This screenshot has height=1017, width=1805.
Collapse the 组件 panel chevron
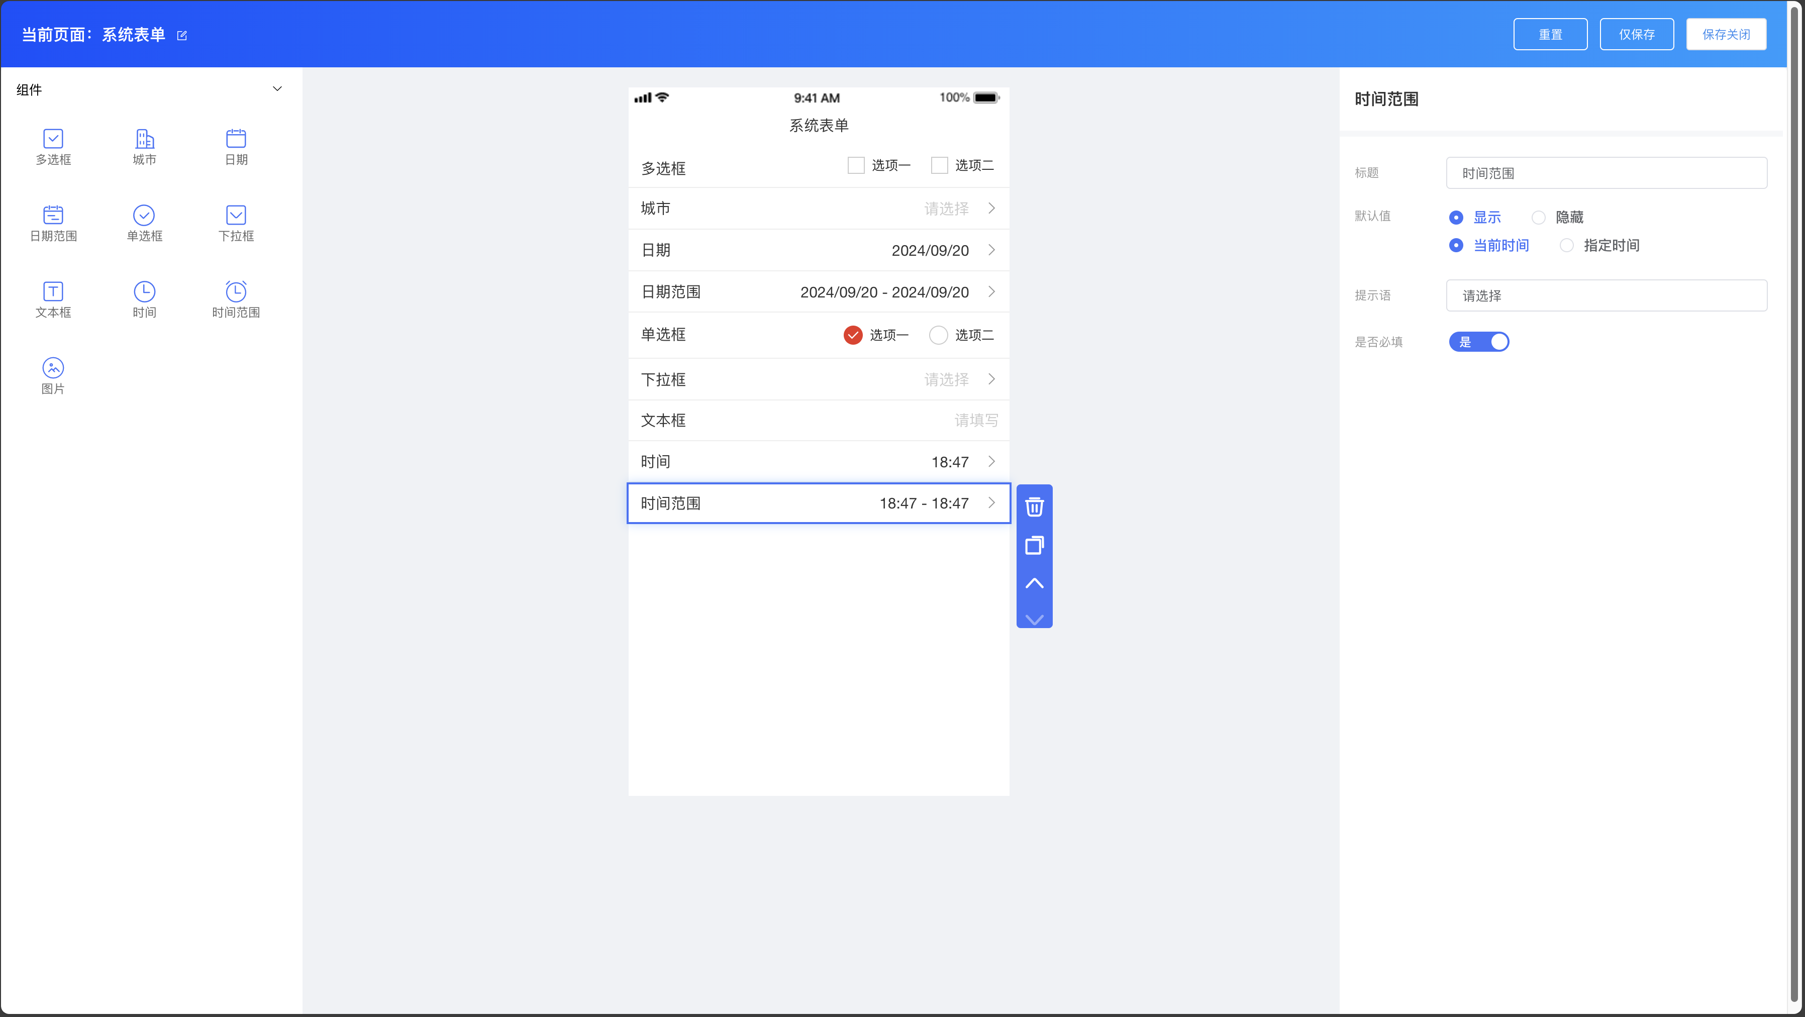[277, 89]
